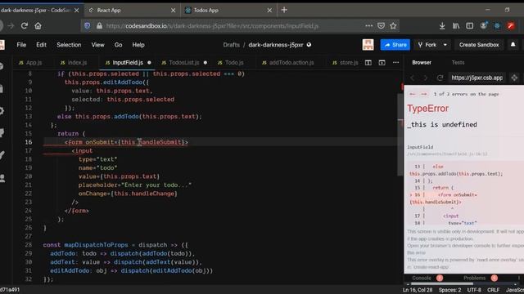Switch to the Browser preview tab
524x294 pixels.
coord(422,62)
